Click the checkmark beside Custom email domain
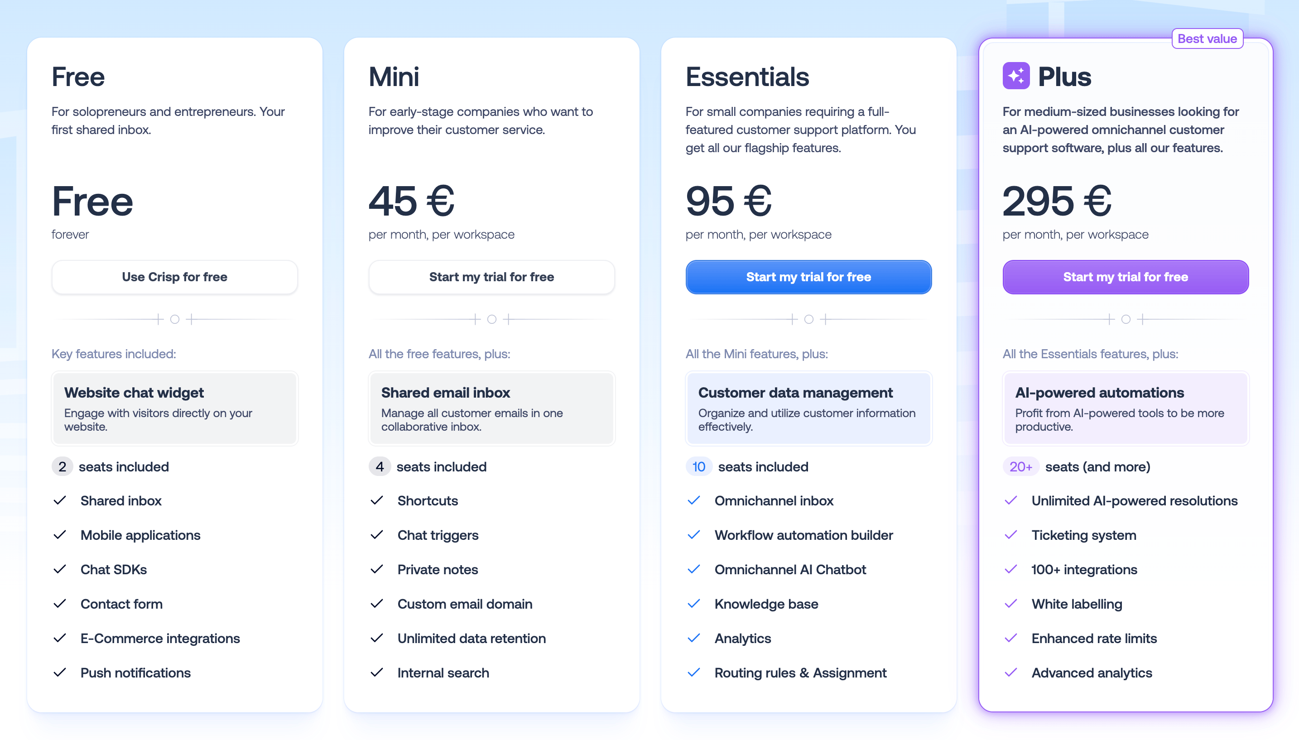The height and width of the screenshot is (740, 1299). 377,604
